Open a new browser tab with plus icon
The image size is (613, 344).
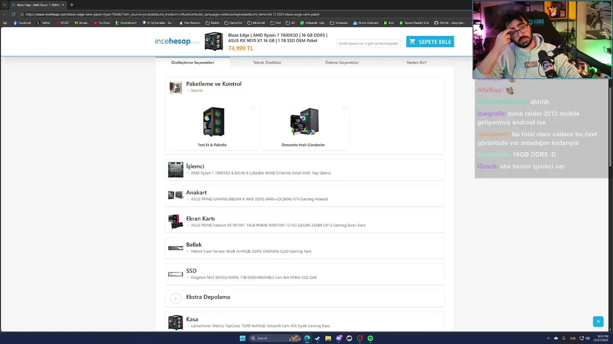pos(72,5)
